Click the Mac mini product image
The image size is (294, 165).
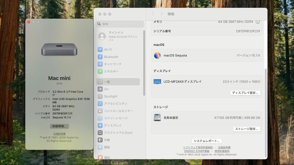coord(59,49)
